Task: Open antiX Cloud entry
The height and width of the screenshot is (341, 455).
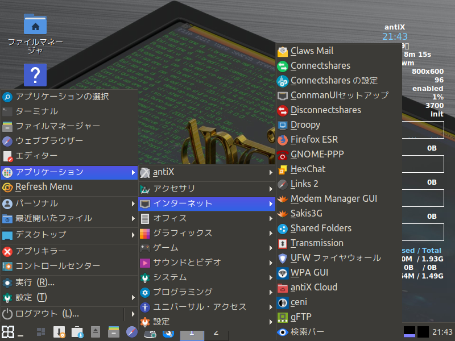Action: (338, 288)
